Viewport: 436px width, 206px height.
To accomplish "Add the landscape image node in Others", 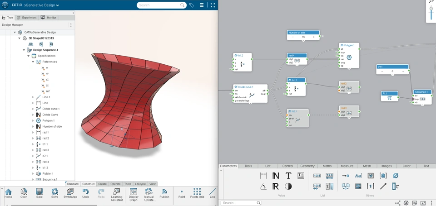I will 358,187.
